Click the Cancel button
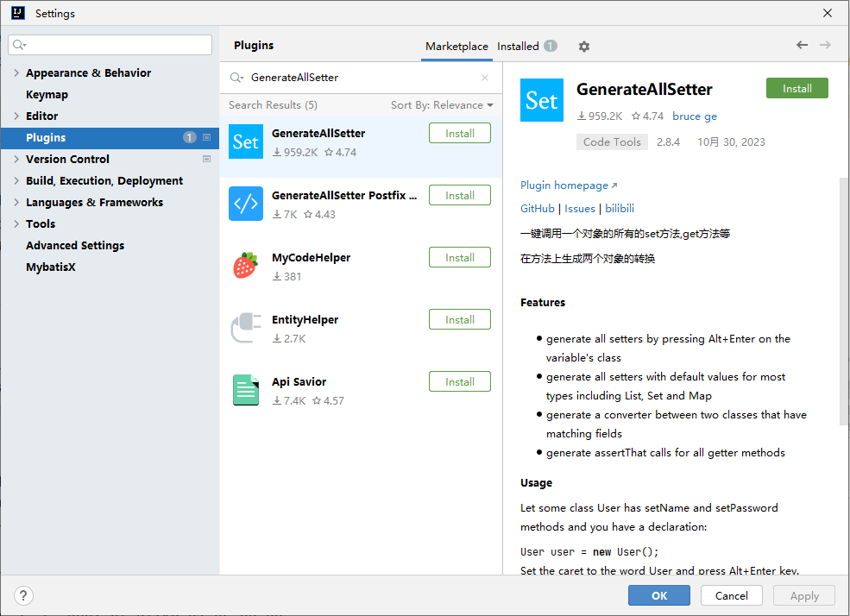The height and width of the screenshot is (616, 850). pos(731,595)
